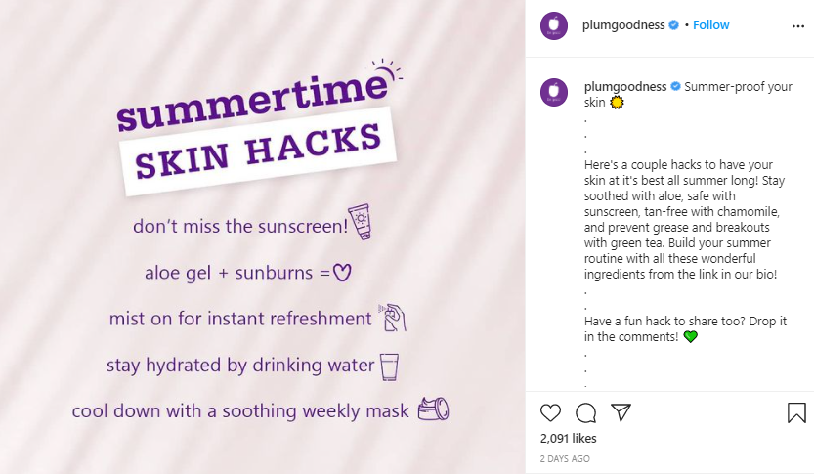This screenshot has width=814, height=474.
Task: Open comments with speech bubble icon
Action: pos(585,412)
